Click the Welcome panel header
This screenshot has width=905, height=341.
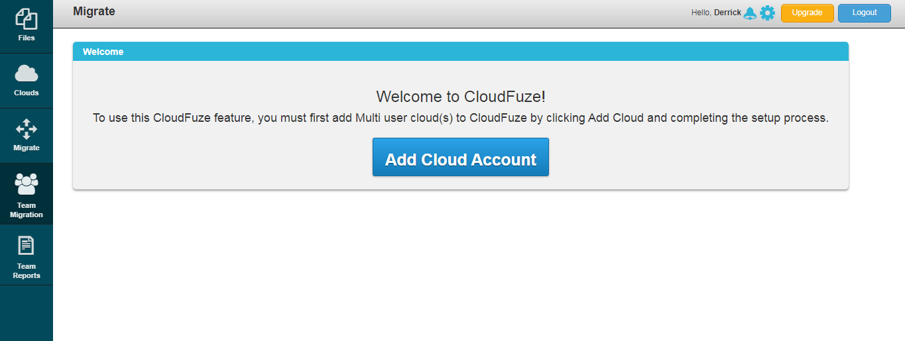(x=461, y=52)
